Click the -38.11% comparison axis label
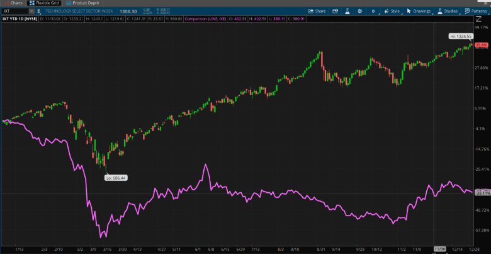This screenshot has width=491, height=254. pos(482,193)
